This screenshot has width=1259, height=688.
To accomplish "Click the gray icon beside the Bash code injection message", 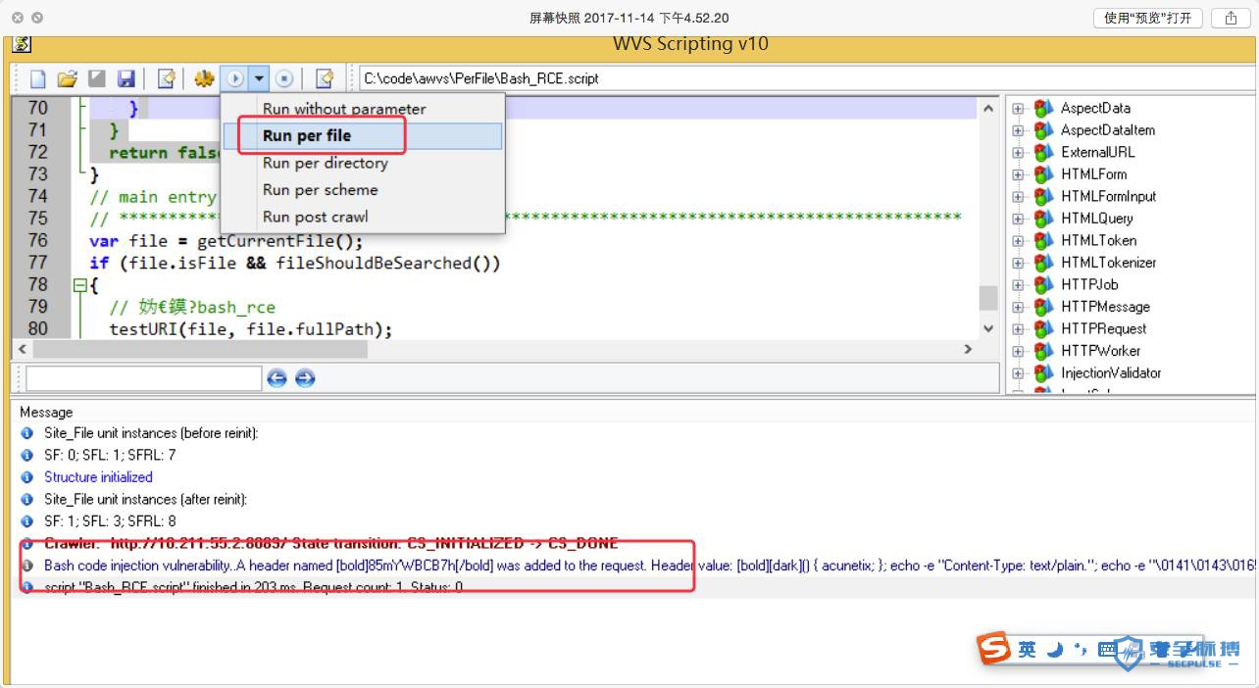I will (x=27, y=565).
